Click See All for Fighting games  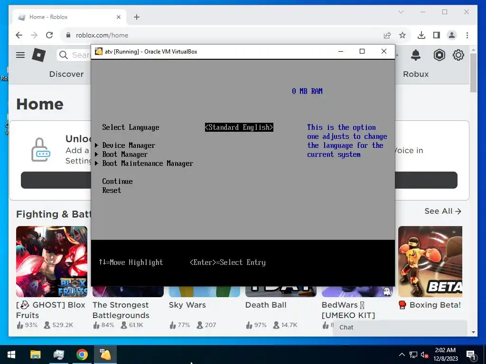[443, 211]
